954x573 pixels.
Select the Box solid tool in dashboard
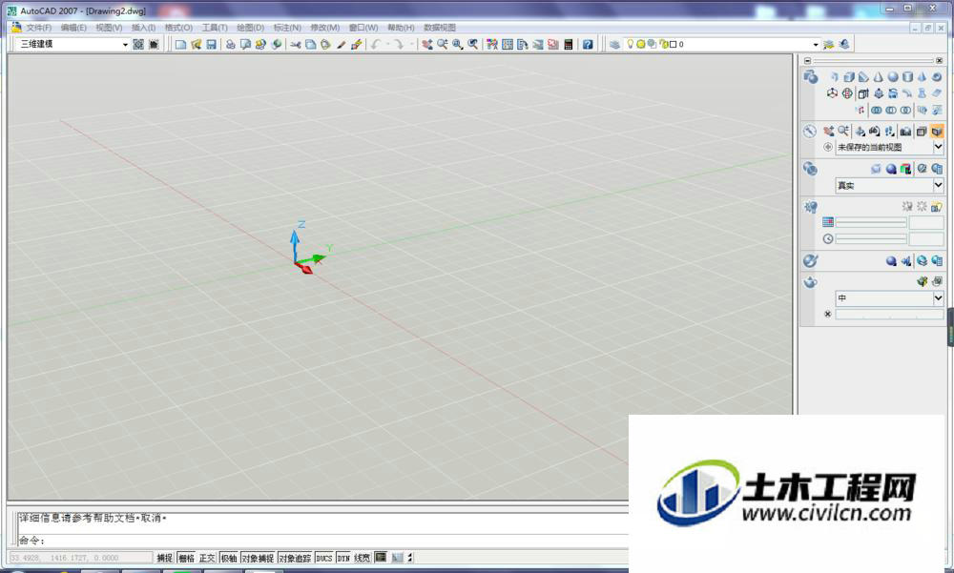[x=849, y=77]
